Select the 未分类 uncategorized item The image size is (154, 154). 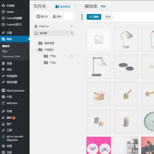[54, 33]
